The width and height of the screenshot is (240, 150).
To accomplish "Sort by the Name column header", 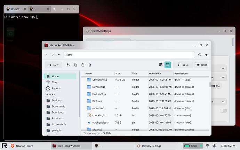I will point(98,73).
